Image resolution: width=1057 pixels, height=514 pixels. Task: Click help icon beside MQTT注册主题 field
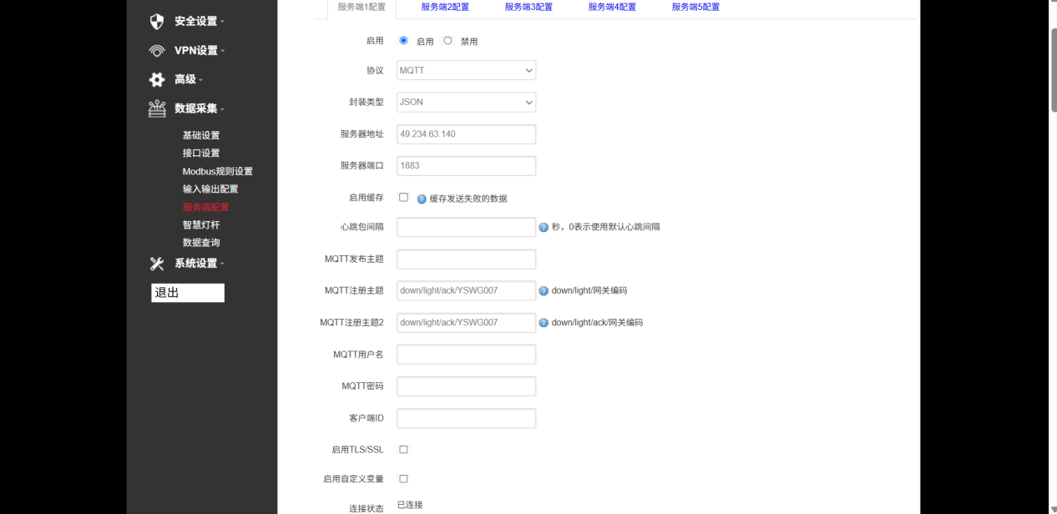pyautogui.click(x=544, y=290)
